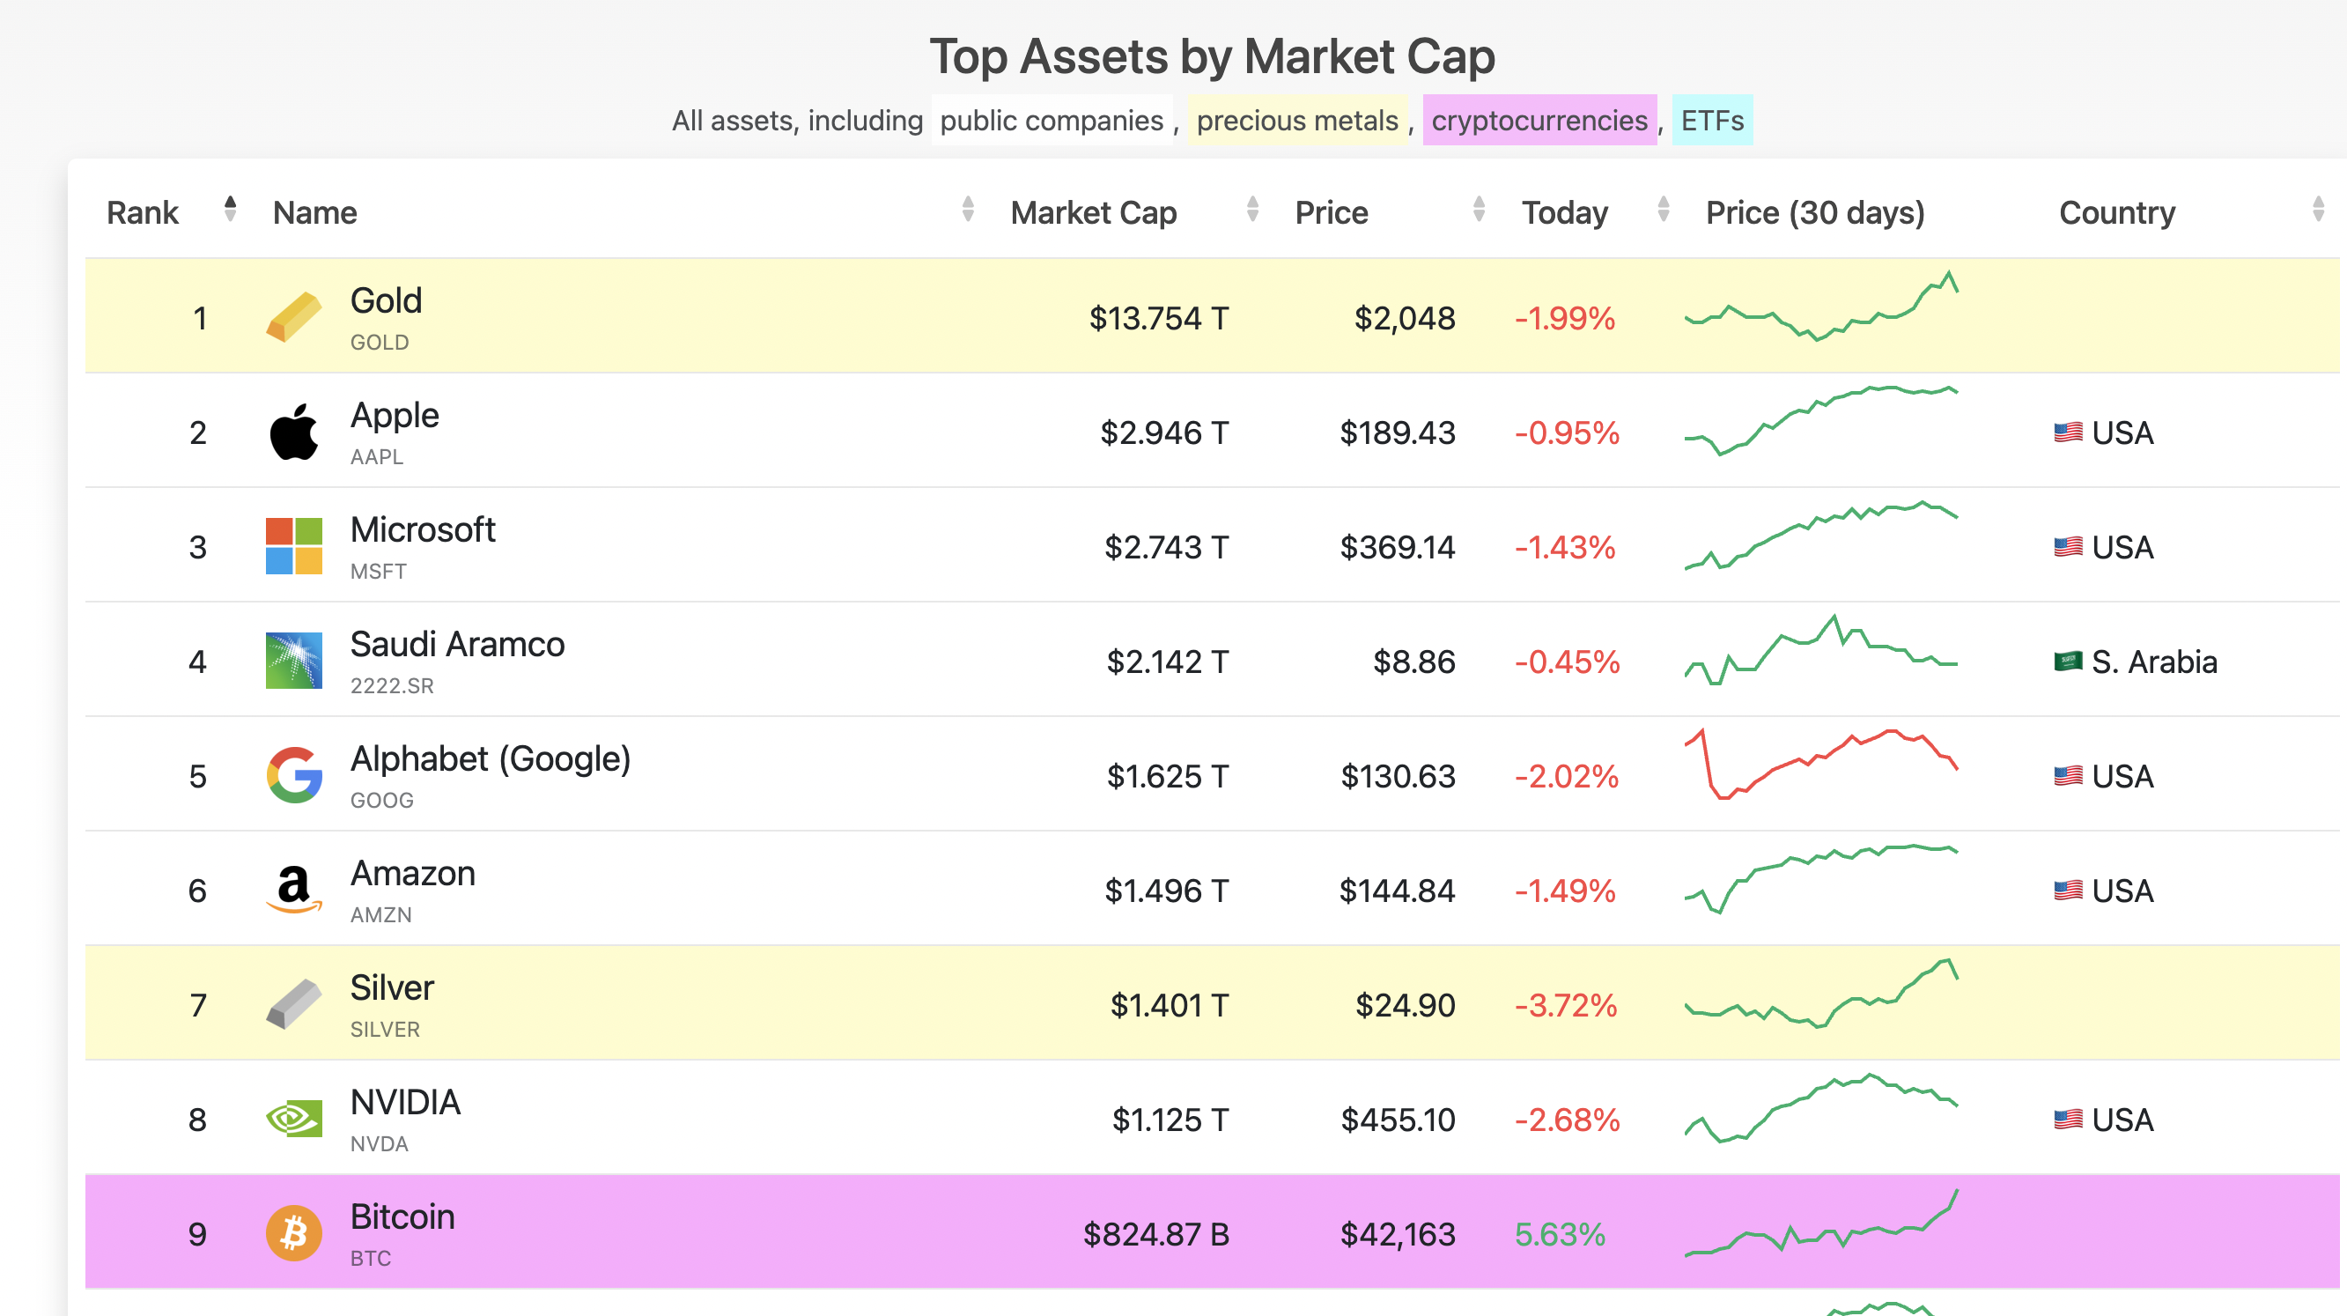The height and width of the screenshot is (1316, 2347).
Task: Click the Silver bar icon
Action: coord(293,1004)
